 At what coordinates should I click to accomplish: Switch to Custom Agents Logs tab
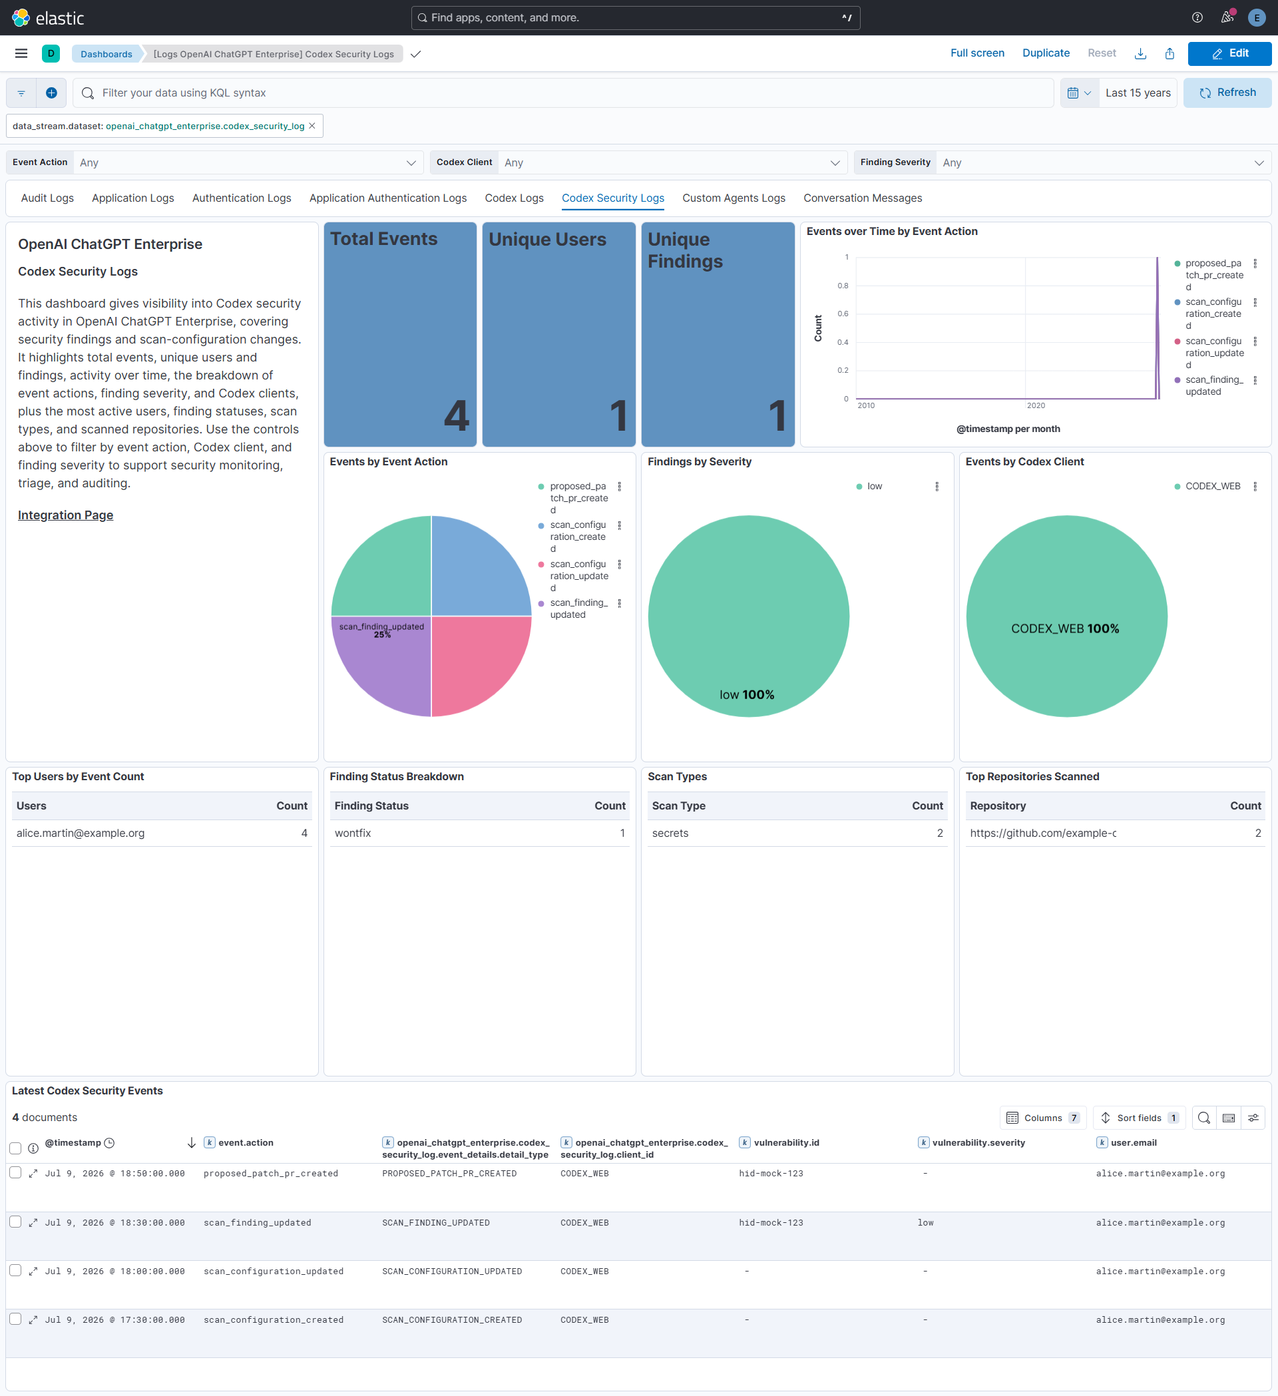(734, 198)
